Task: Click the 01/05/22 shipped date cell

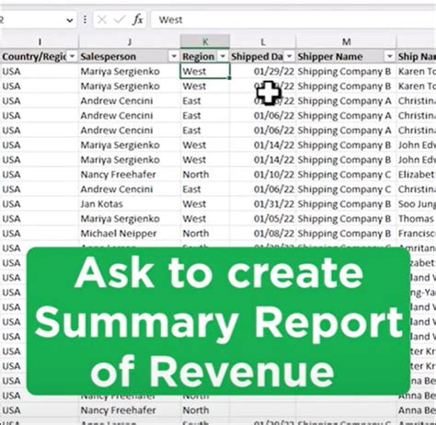Action: tap(263, 219)
